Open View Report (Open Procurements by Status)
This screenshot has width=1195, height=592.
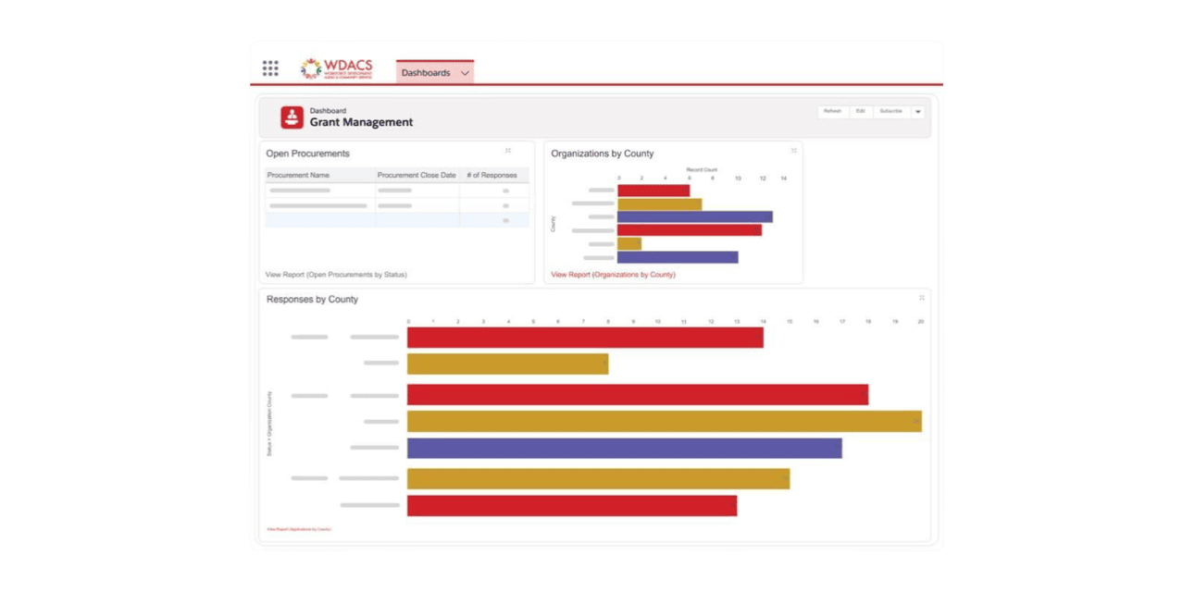336,275
